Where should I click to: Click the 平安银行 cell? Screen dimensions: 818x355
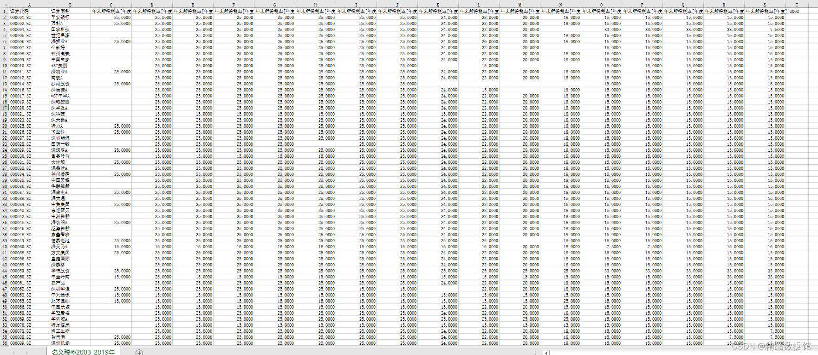coord(71,17)
